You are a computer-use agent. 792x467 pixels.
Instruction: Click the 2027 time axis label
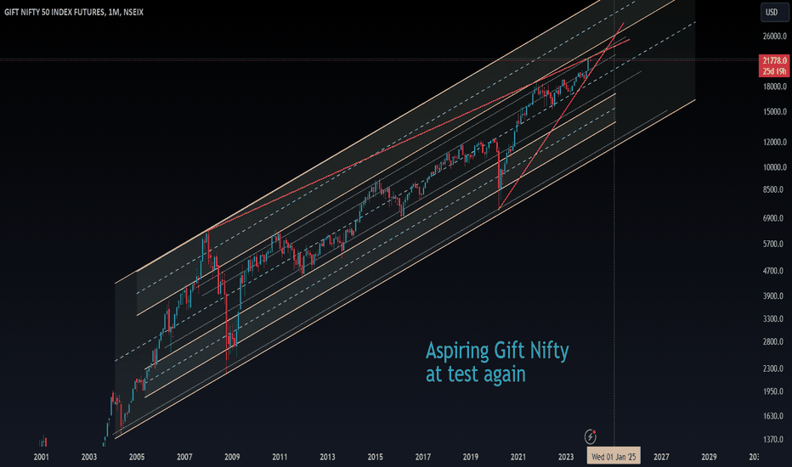coord(661,457)
